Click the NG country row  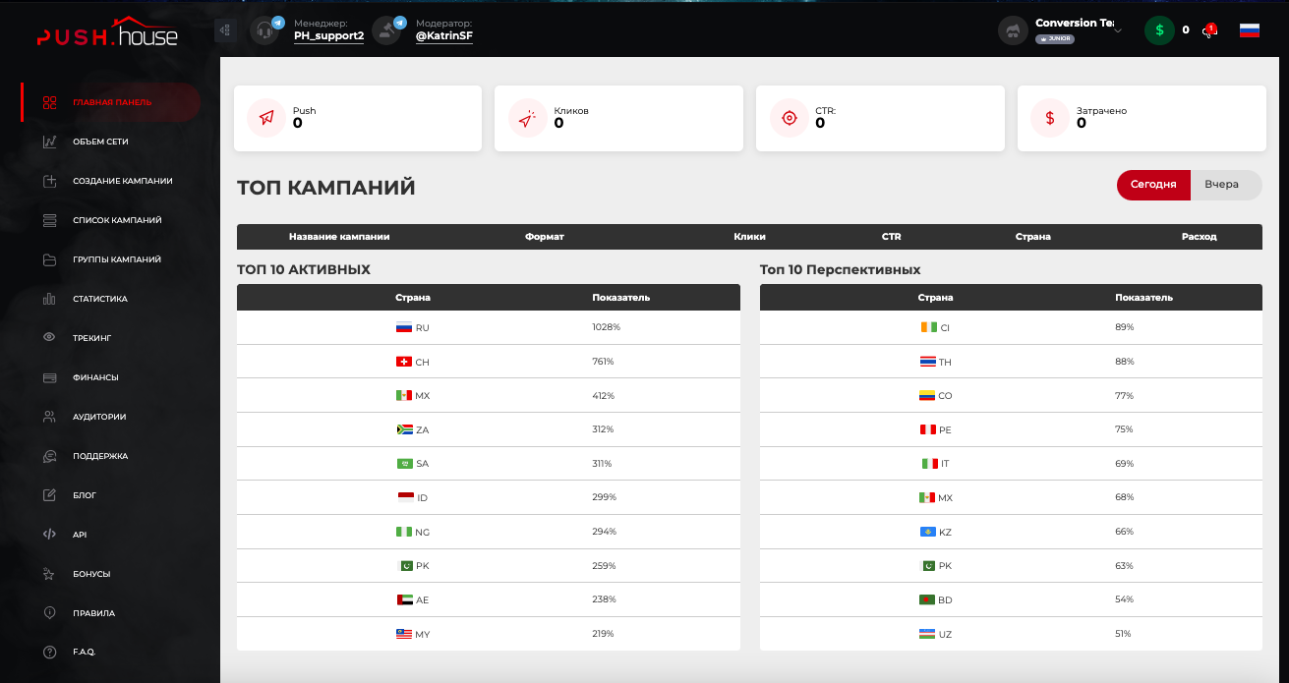(489, 532)
